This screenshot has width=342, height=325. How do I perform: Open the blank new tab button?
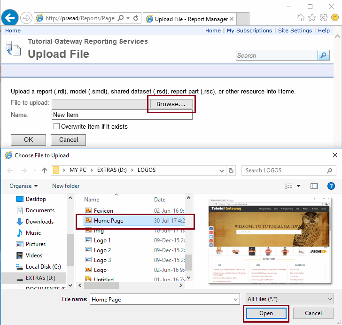tap(243, 18)
